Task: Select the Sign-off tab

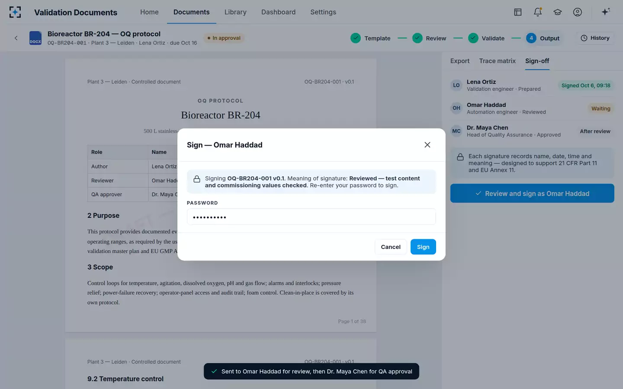Action: point(537,61)
